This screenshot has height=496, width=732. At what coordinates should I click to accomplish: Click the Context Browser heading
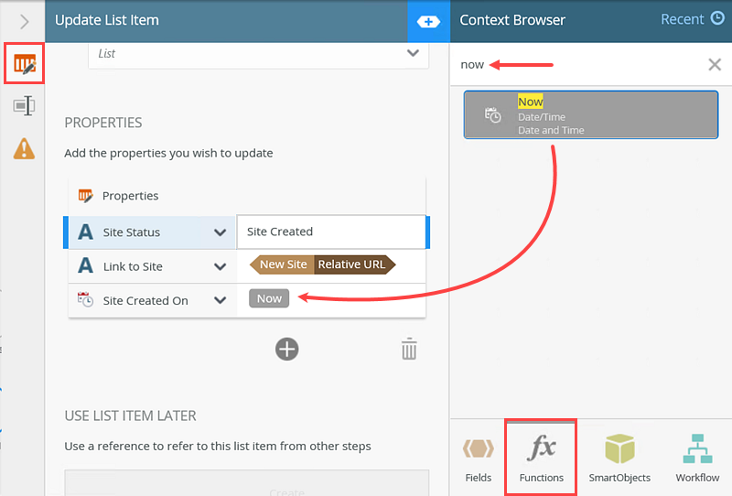click(x=512, y=20)
